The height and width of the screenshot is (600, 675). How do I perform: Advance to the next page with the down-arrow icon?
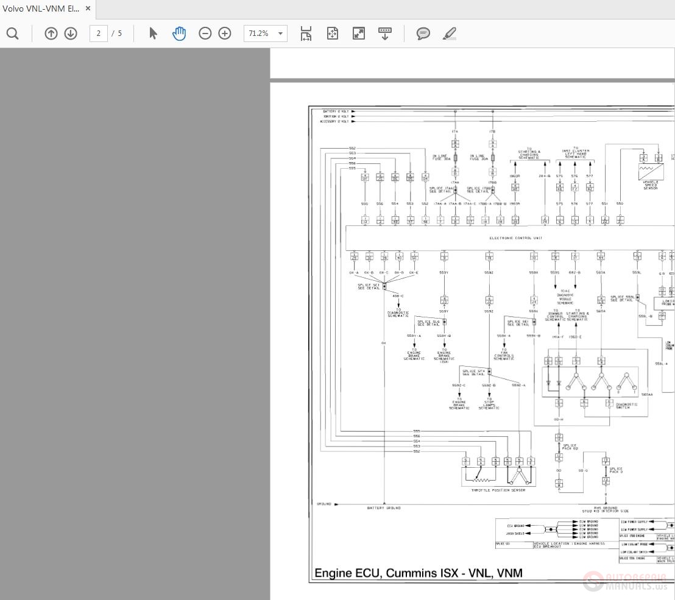71,34
